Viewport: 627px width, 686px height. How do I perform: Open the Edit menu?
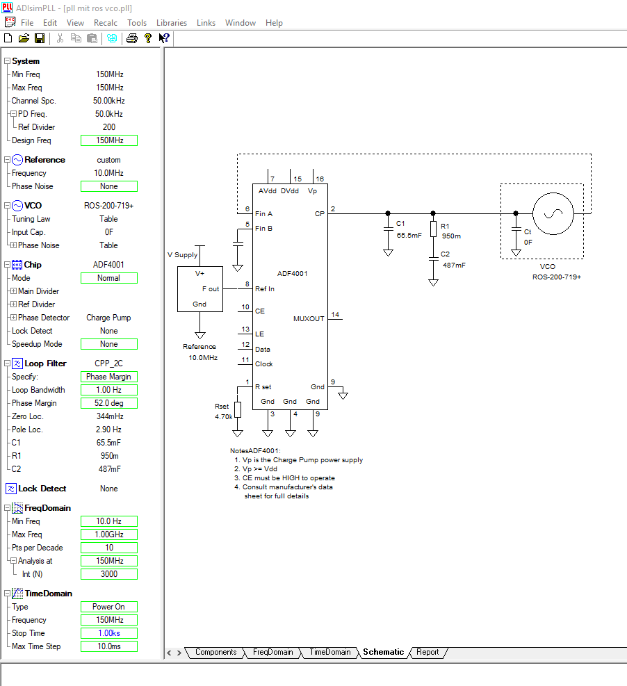coord(50,23)
